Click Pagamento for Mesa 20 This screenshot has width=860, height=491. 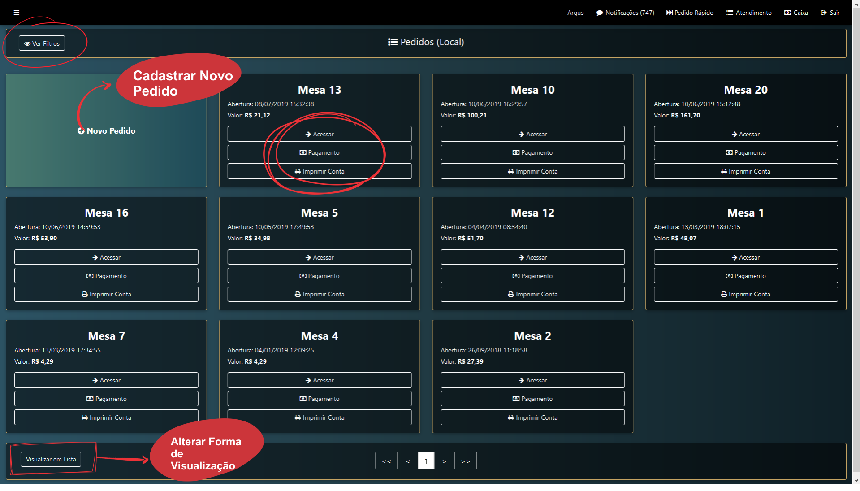tap(745, 152)
